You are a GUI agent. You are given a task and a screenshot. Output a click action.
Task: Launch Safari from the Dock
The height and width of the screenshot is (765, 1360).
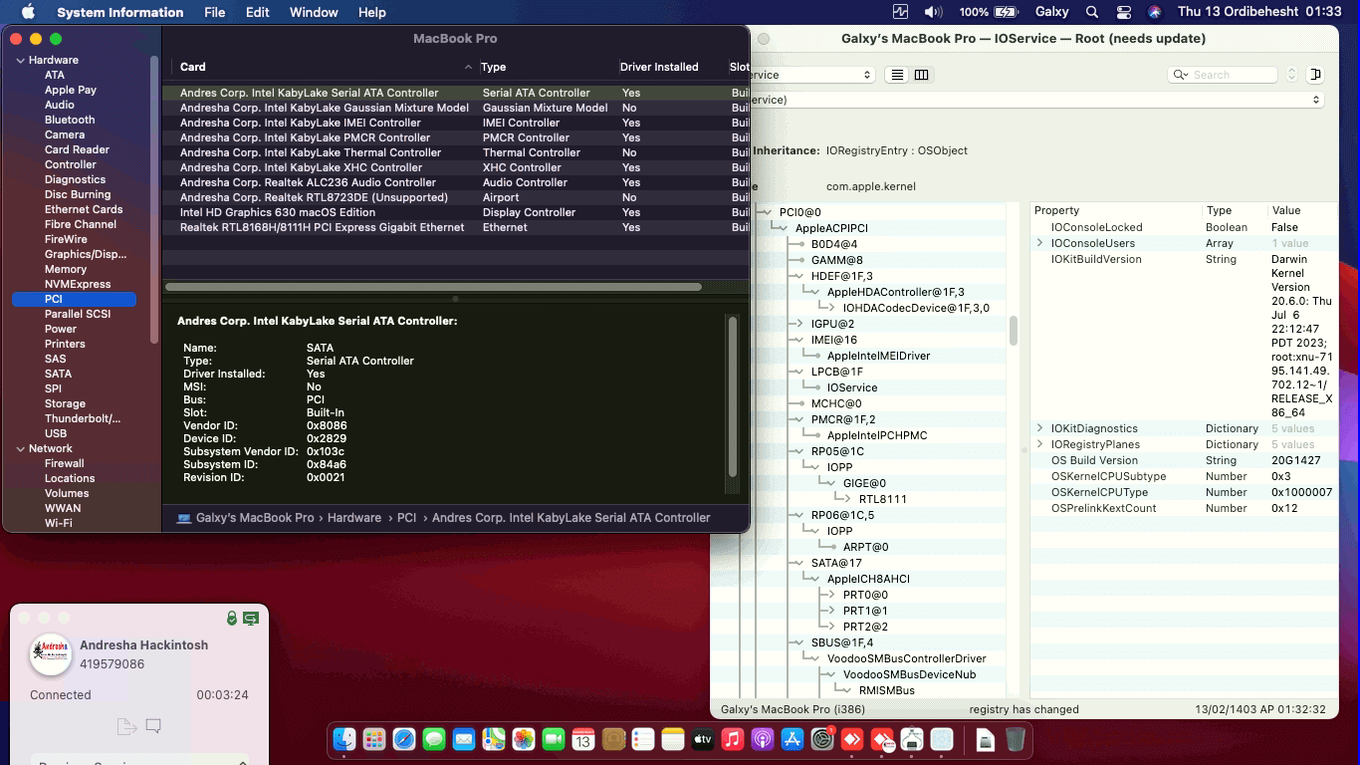point(404,739)
